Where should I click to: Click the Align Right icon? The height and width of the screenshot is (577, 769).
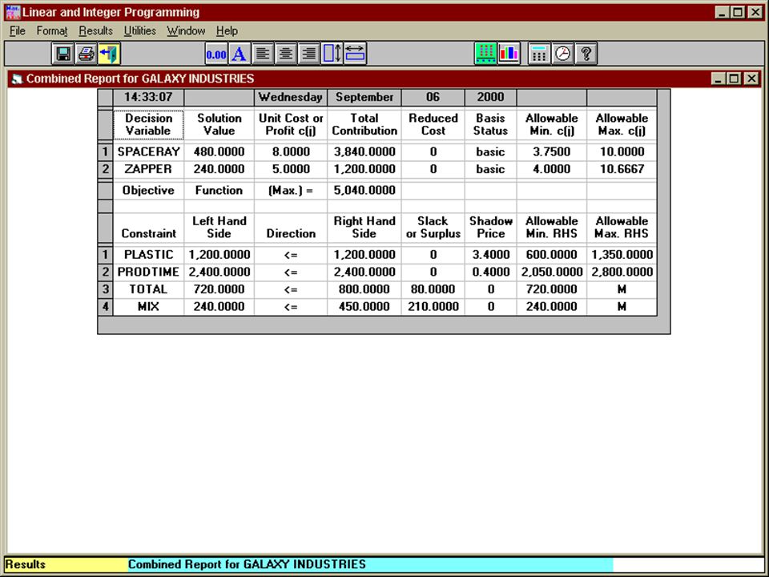click(x=308, y=54)
